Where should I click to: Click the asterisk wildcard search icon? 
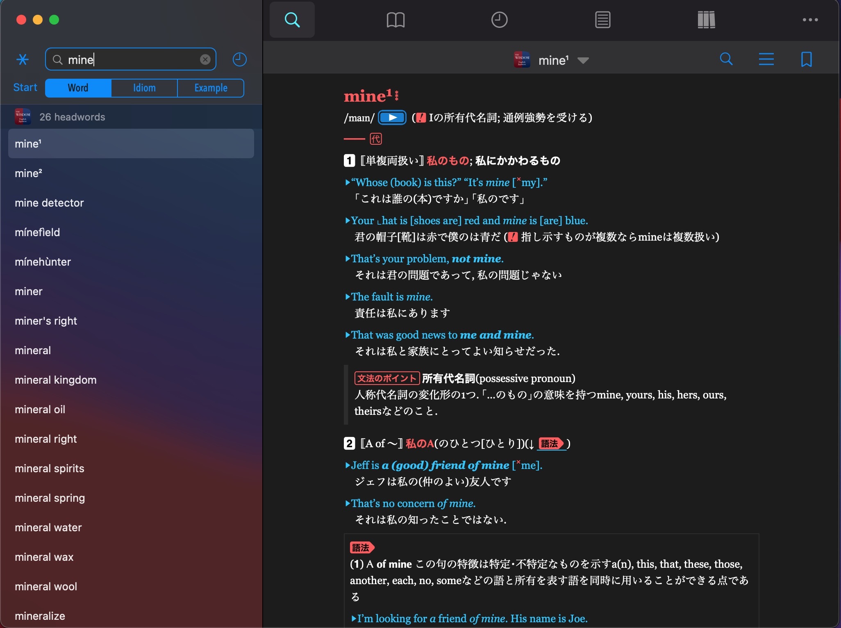(x=23, y=60)
